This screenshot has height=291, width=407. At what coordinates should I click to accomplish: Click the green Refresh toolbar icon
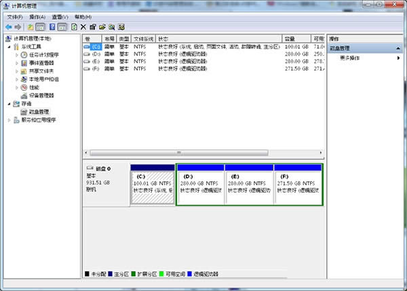[x=74, y=26]
